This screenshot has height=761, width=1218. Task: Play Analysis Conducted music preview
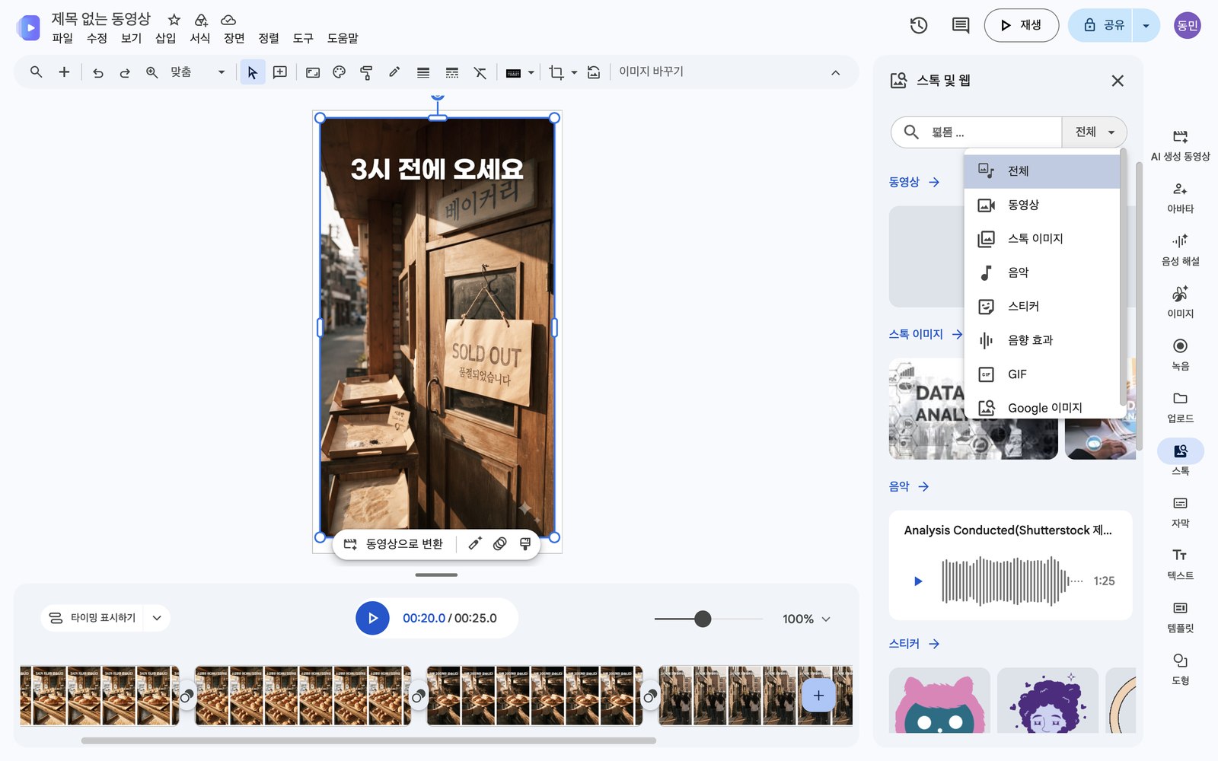[918, 581]
